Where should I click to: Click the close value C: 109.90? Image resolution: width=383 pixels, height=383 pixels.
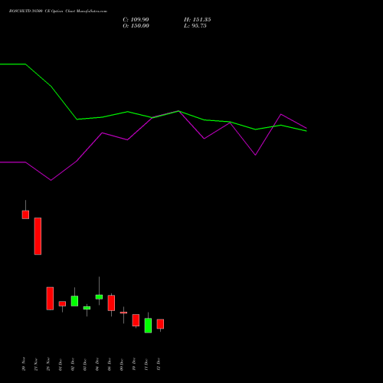[136, 20]
